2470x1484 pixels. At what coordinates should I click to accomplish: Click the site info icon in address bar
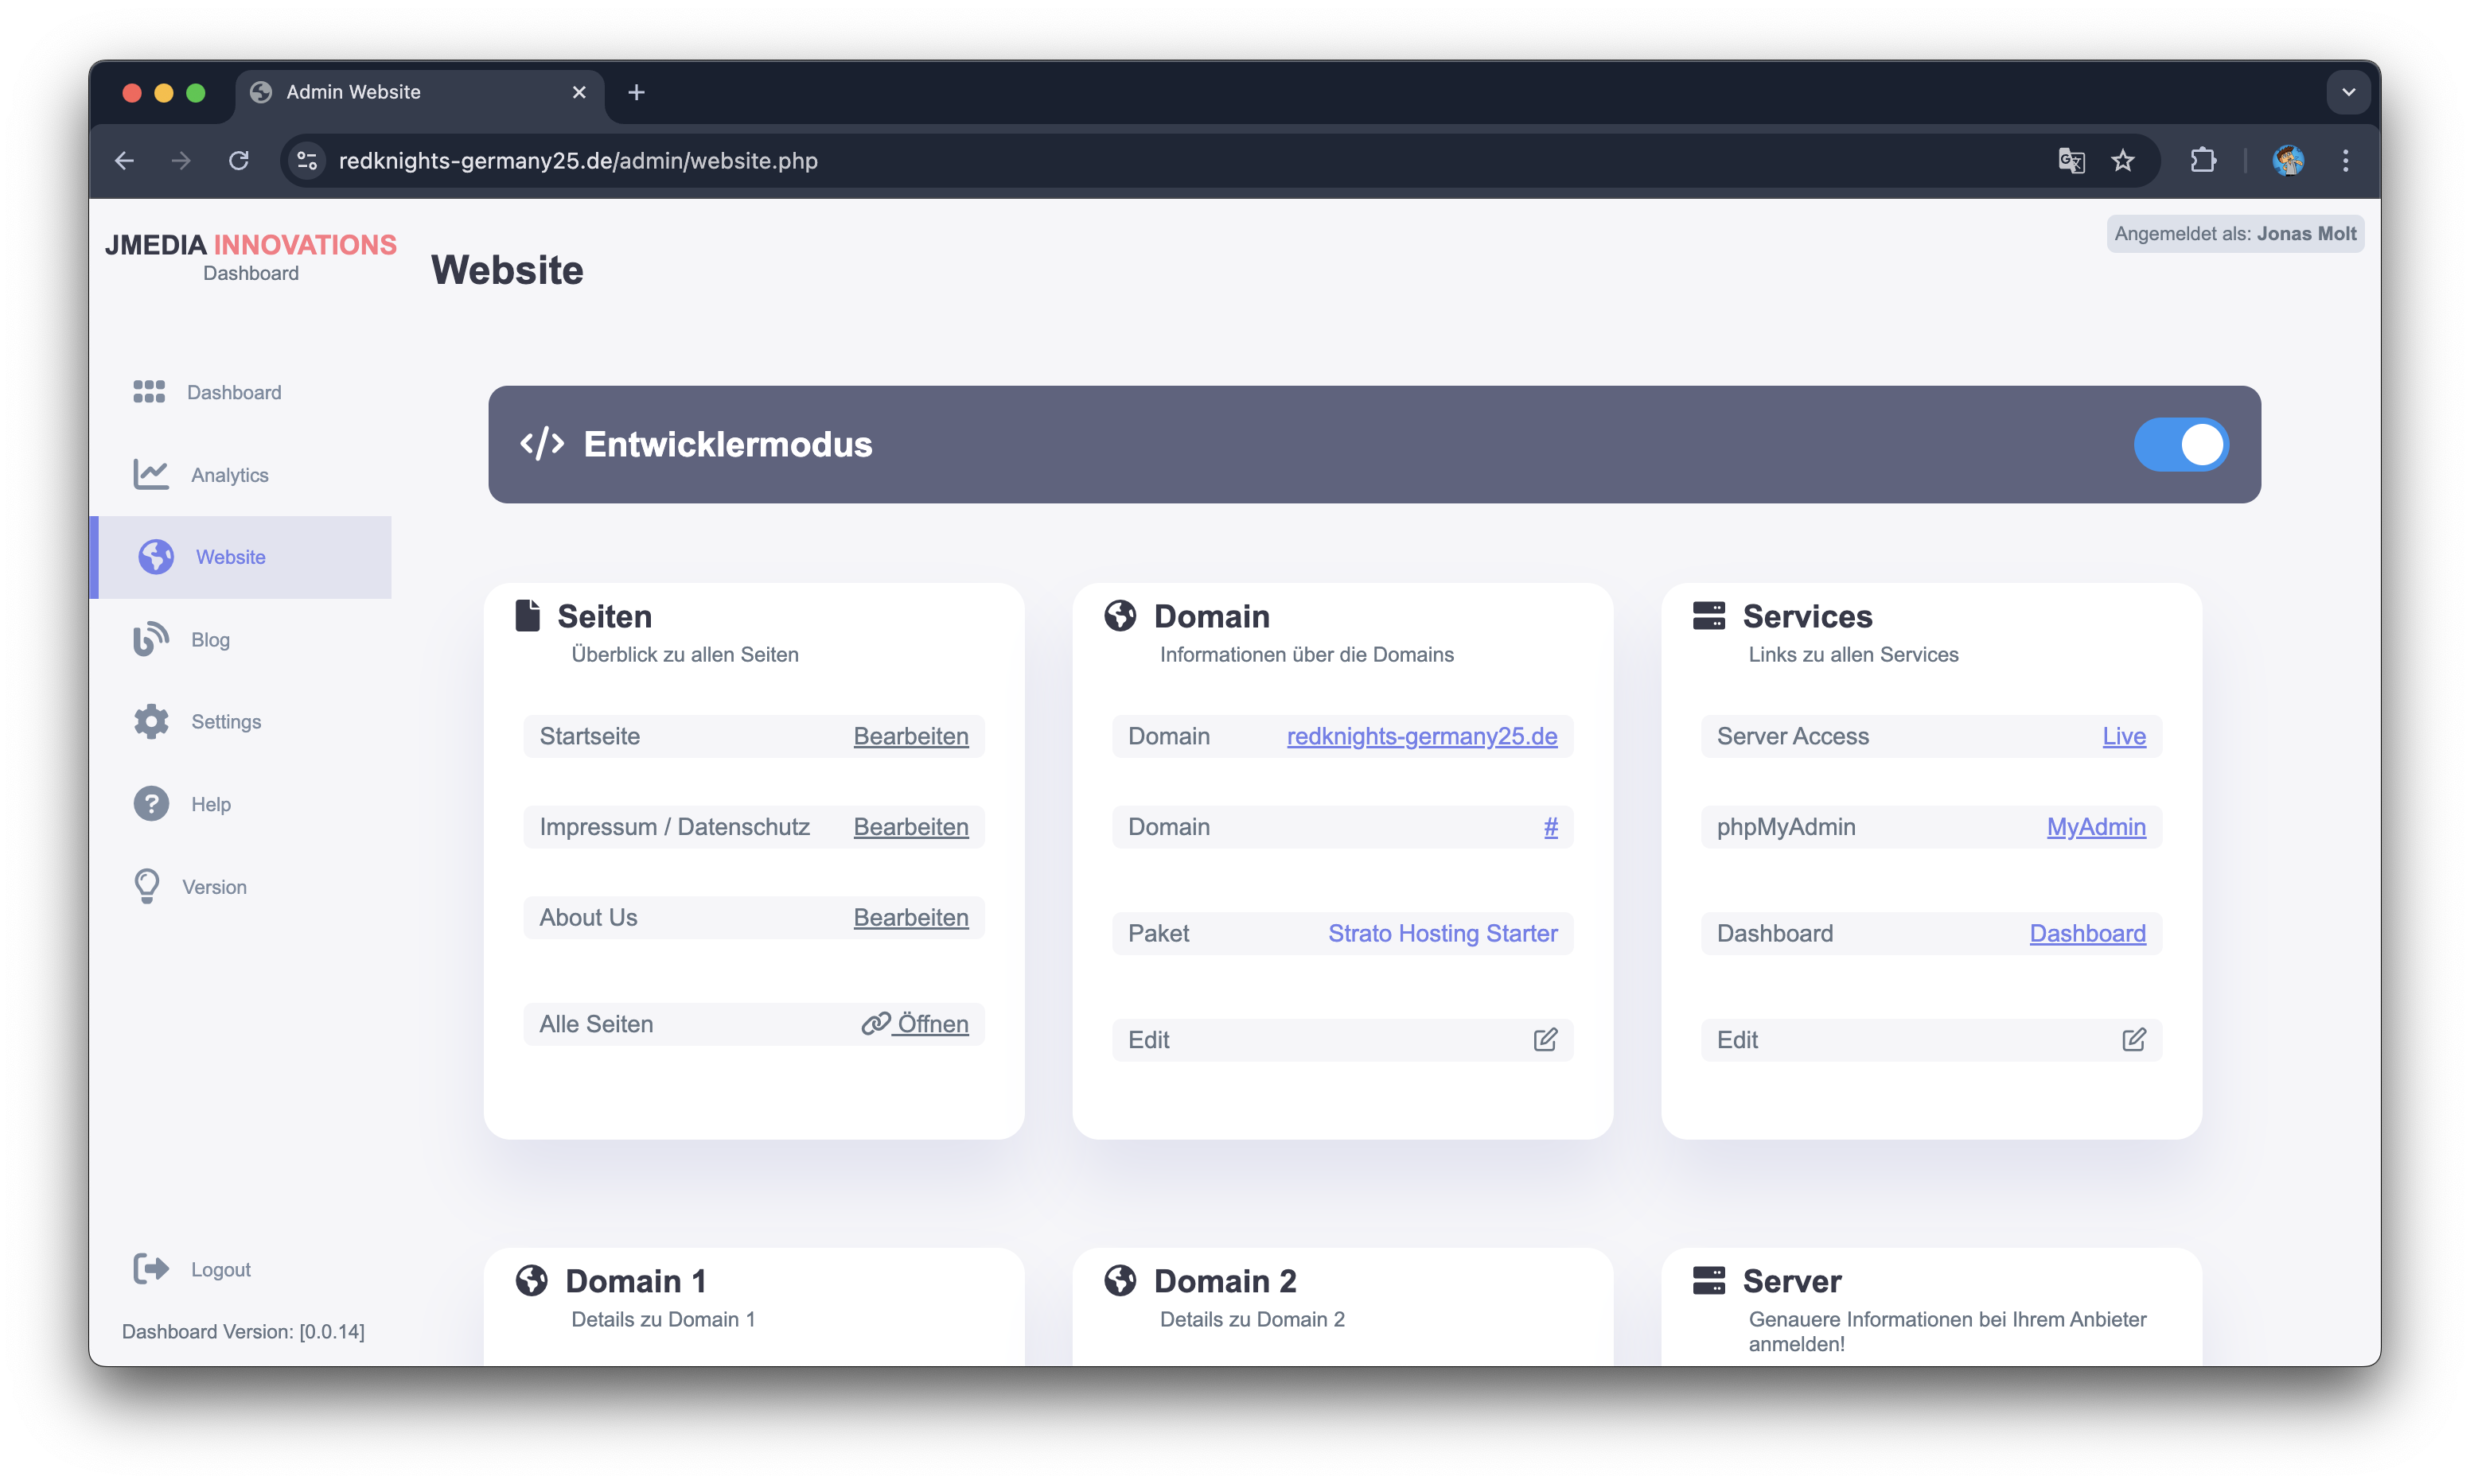[x=307, y=160]
